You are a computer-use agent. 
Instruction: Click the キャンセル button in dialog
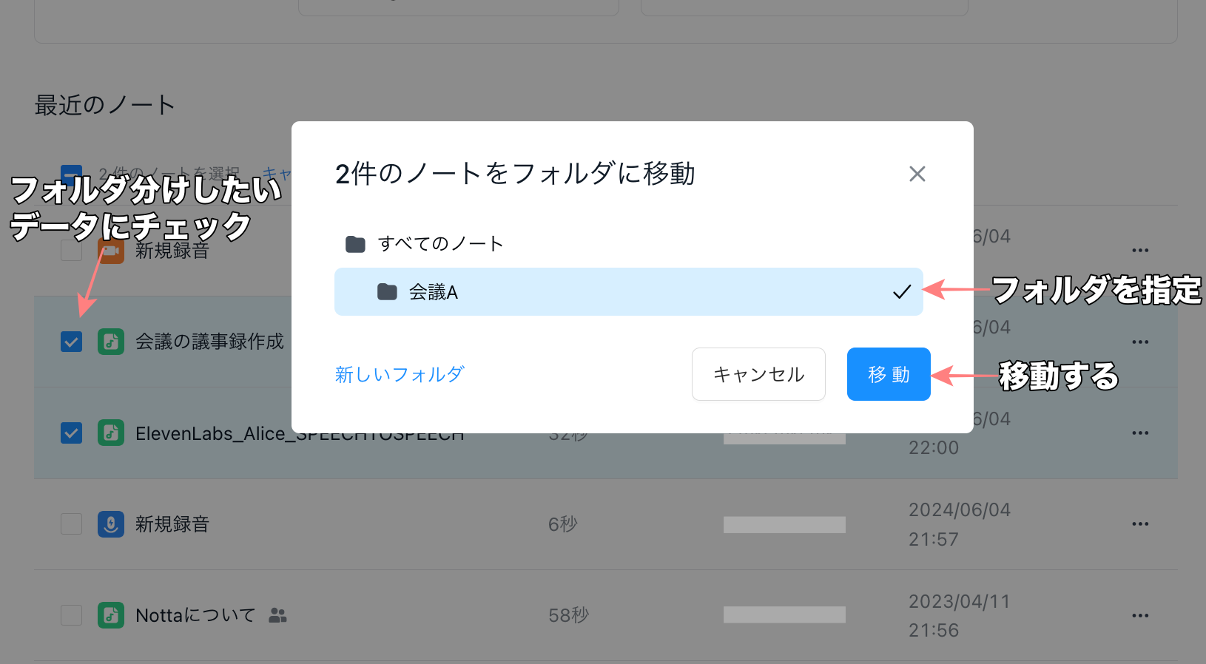click(758, 374)
